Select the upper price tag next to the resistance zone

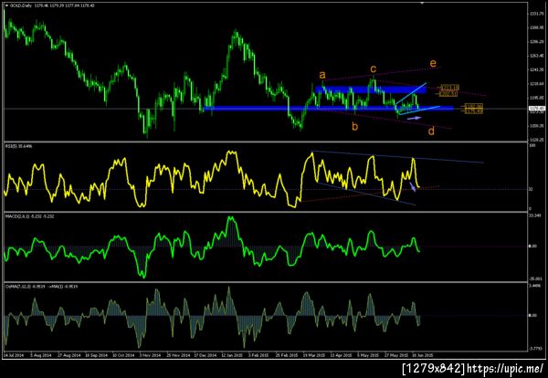click(x=449, y=88)
